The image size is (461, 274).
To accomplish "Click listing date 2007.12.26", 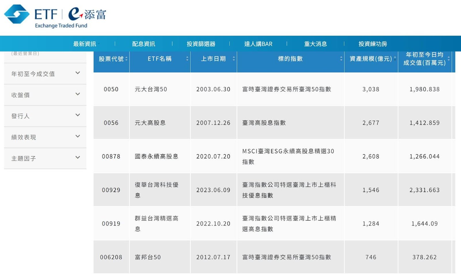I will (x=213, y=123).
